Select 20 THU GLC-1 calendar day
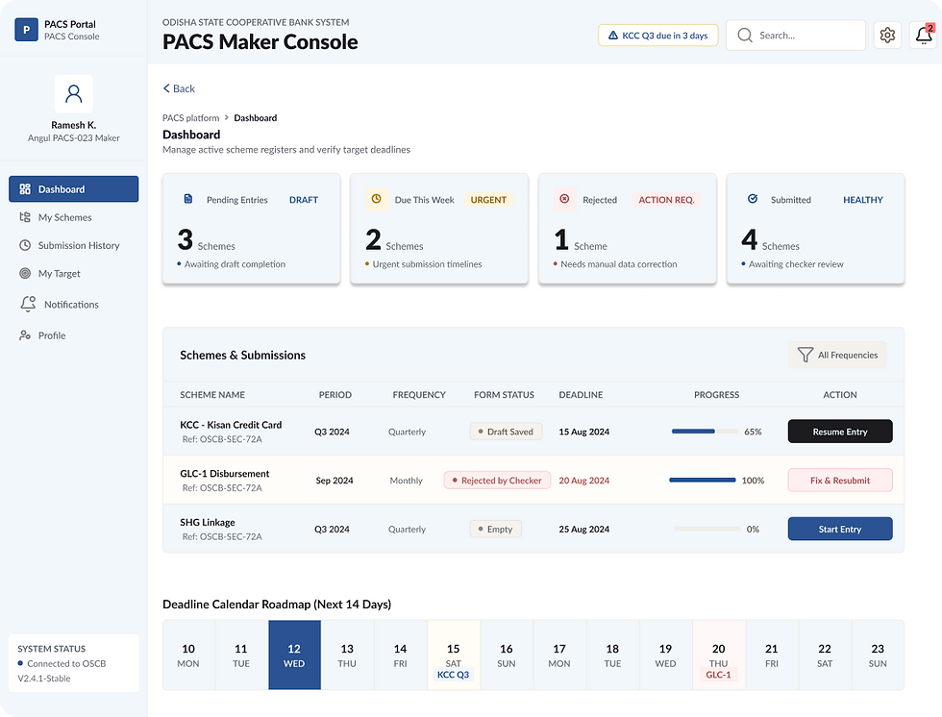This screenshot has height=717, width=942. [719, 655]
